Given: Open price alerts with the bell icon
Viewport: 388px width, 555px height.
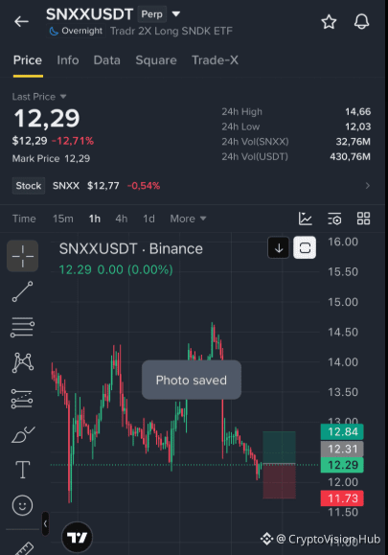Looking at the screenshot, I should [361, 22].
